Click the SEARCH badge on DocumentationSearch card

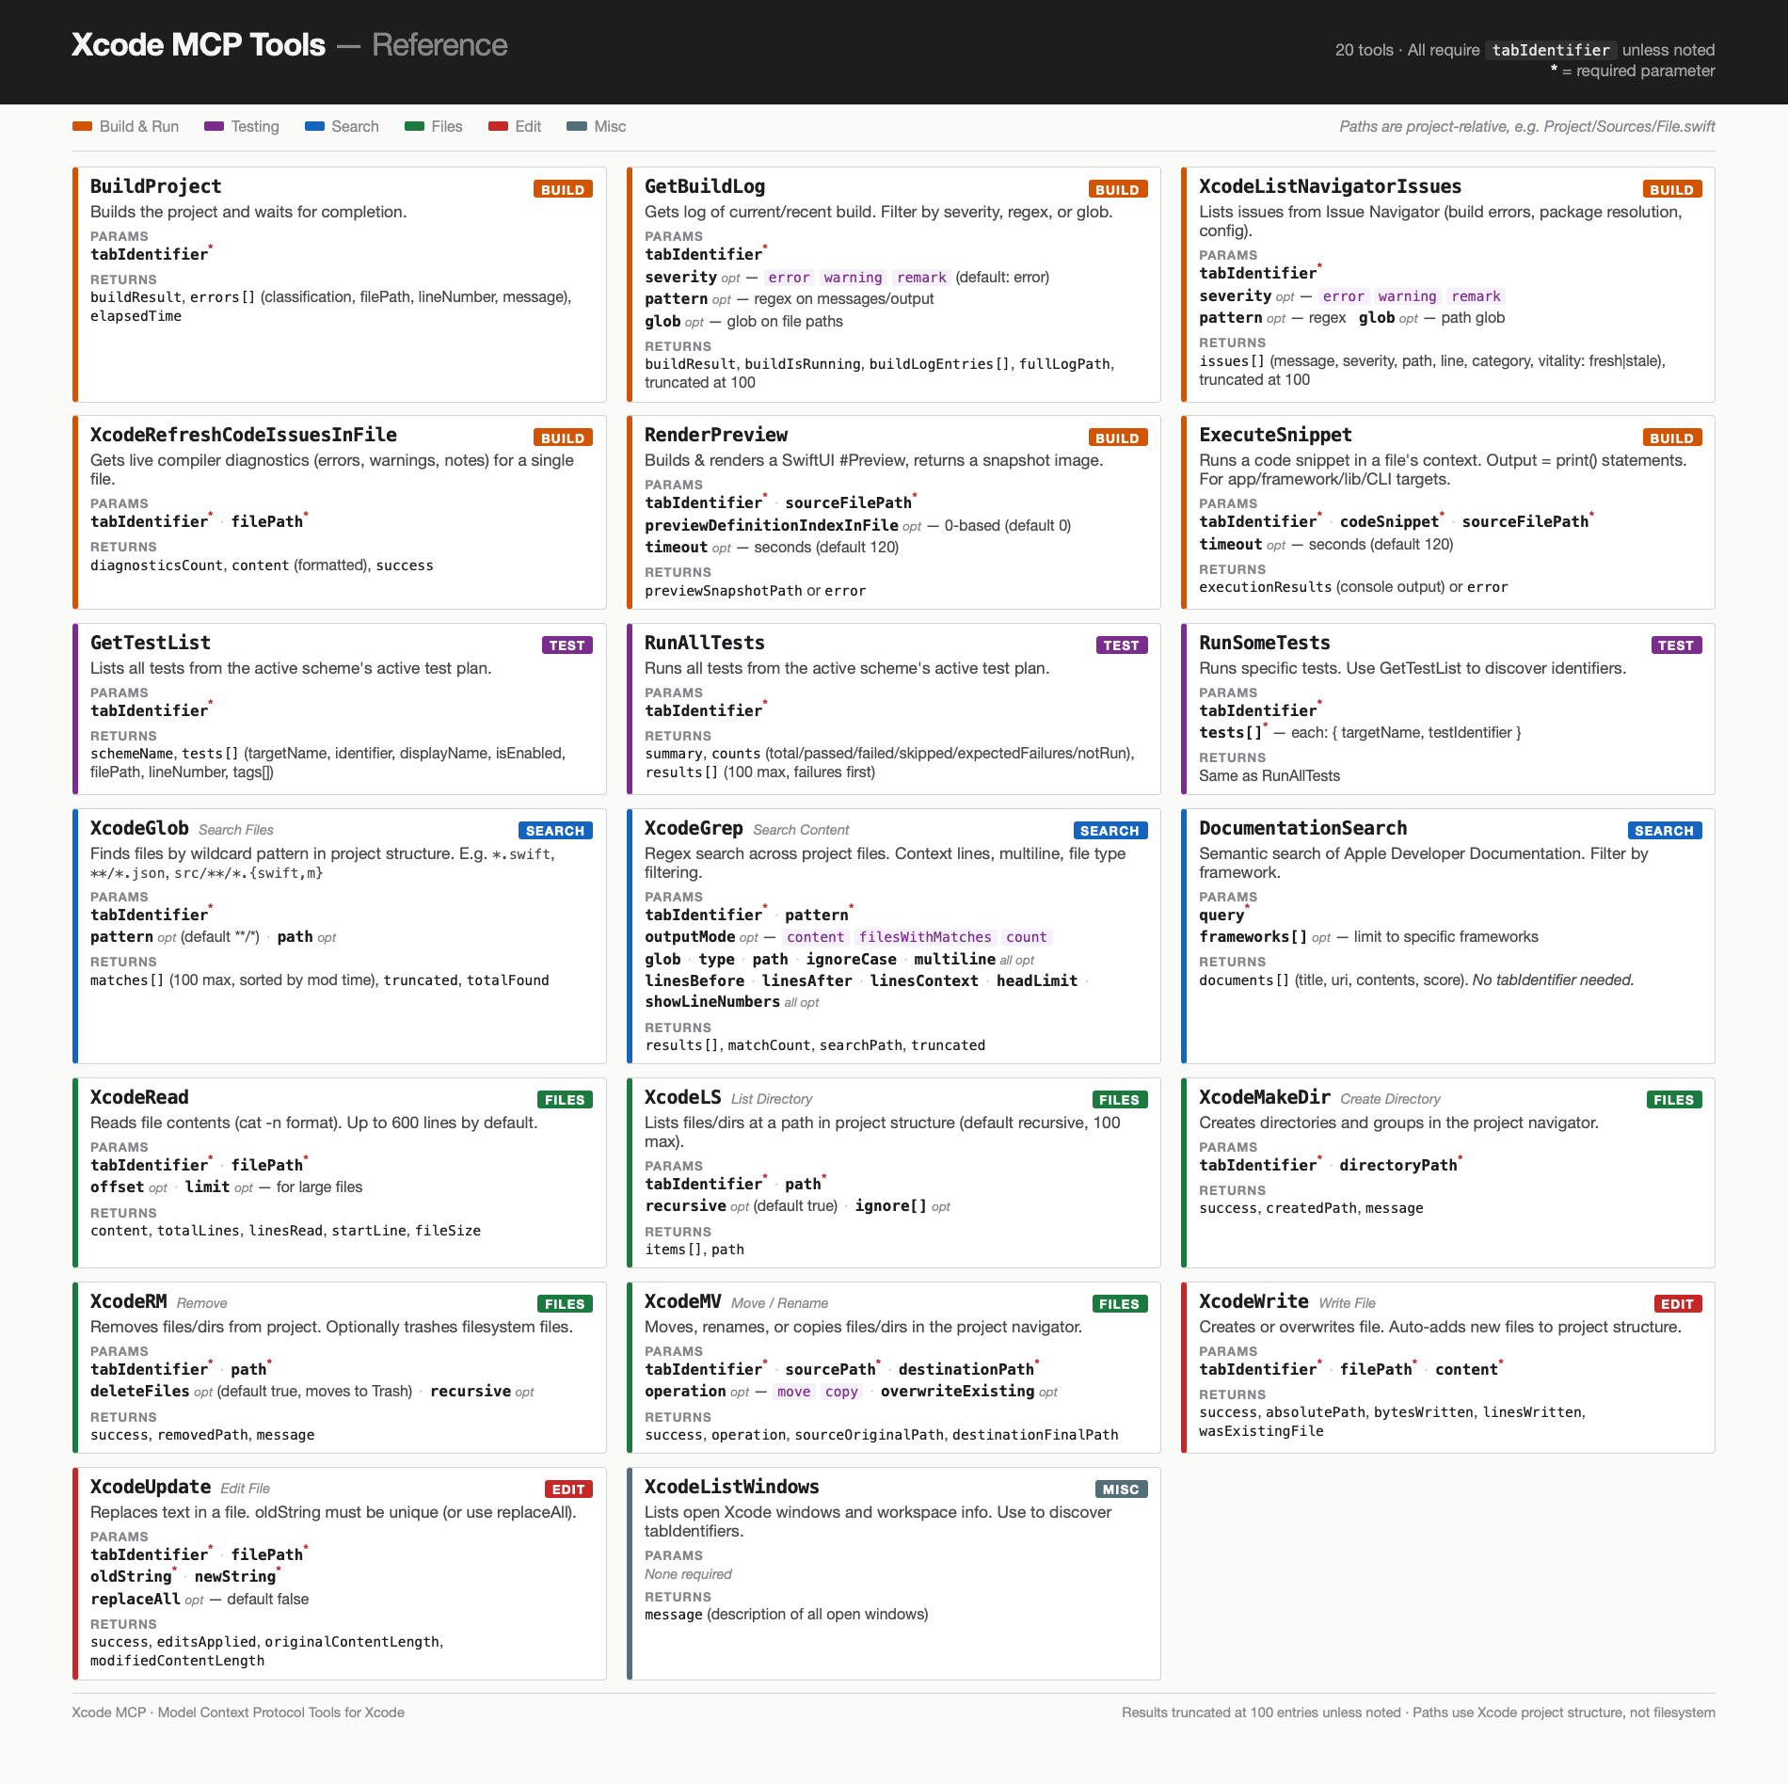coord(1665,830)
